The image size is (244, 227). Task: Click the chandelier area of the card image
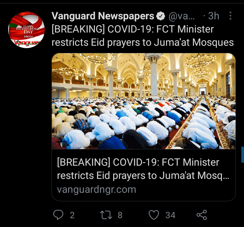(x=97, y=59)
